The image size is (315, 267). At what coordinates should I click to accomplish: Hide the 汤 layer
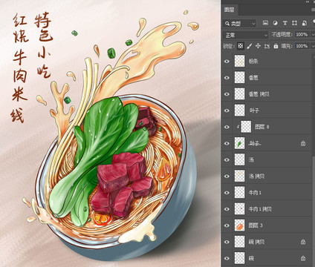click(227, 159)
